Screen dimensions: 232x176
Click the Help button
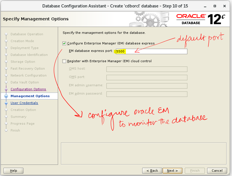tap(13, 171)
